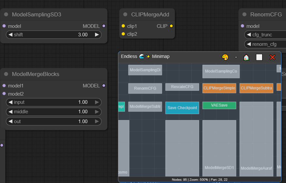286x183 pixels.
Task: Select the Save Checkpoint node in minimap
Action: [182, 108]
